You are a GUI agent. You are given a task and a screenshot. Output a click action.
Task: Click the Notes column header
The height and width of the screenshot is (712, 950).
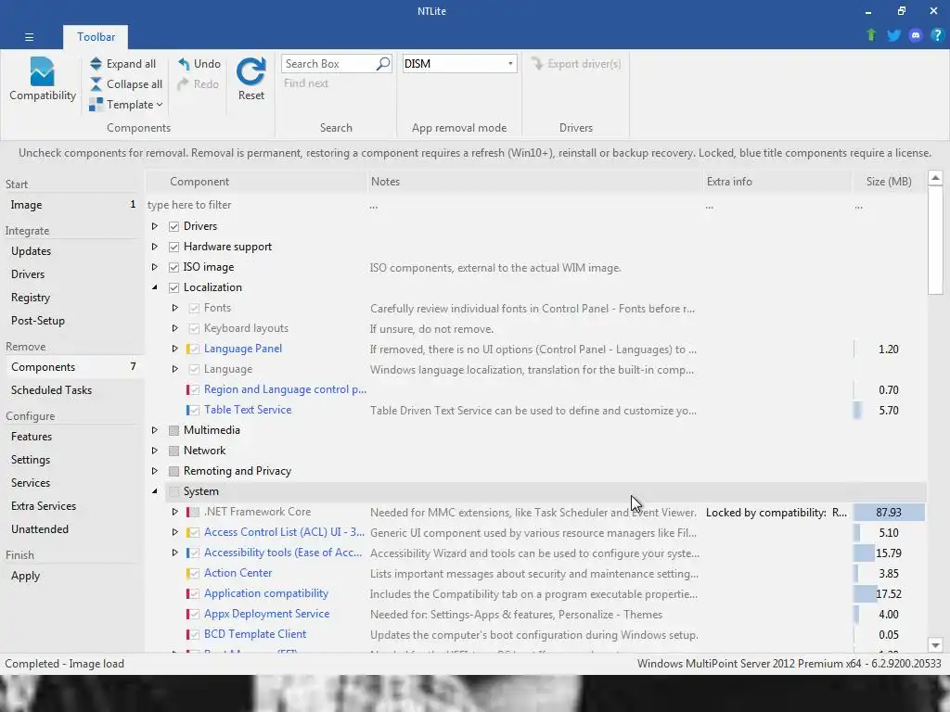tap(535, 182)
